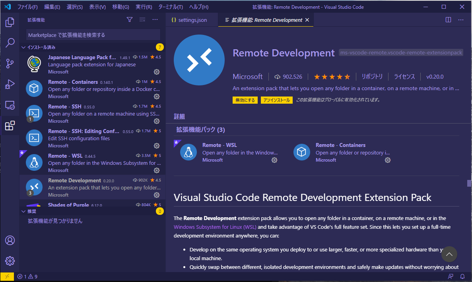Select Shades of Purple extension row
This screenshot has height=282, width=472.
pyautogui.click(x=92, y=203)
